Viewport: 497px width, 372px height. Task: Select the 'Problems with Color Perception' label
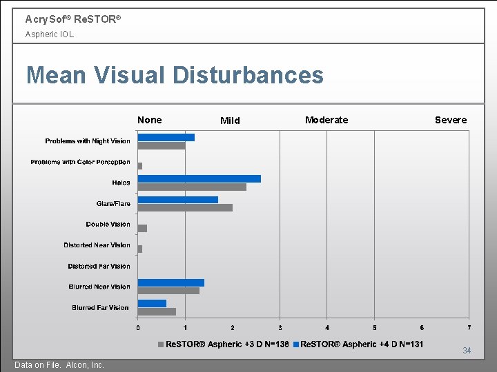tap(80, 162)
